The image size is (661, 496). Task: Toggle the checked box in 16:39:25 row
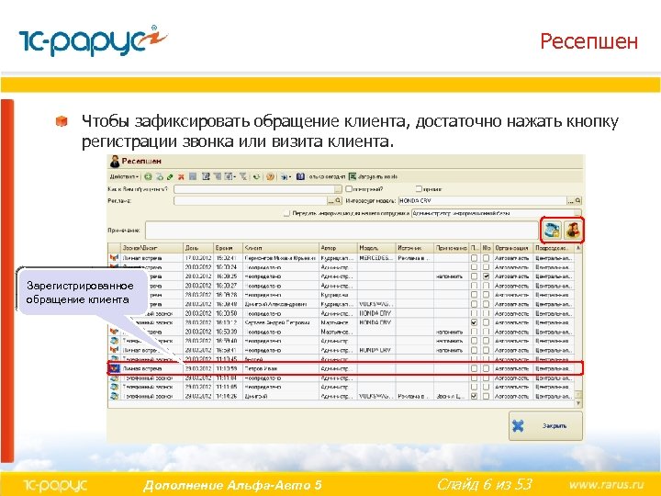pos(486,276)
